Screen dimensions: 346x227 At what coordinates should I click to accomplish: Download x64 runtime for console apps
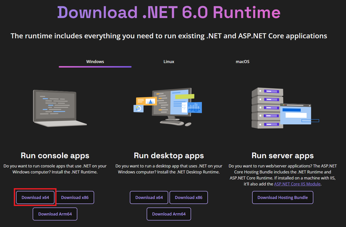(x=35, y=197)
